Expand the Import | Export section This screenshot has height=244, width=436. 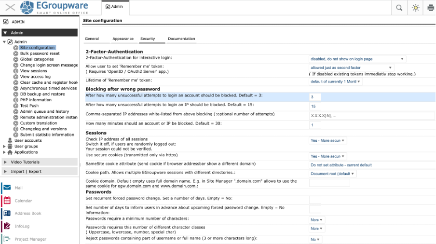26,171
